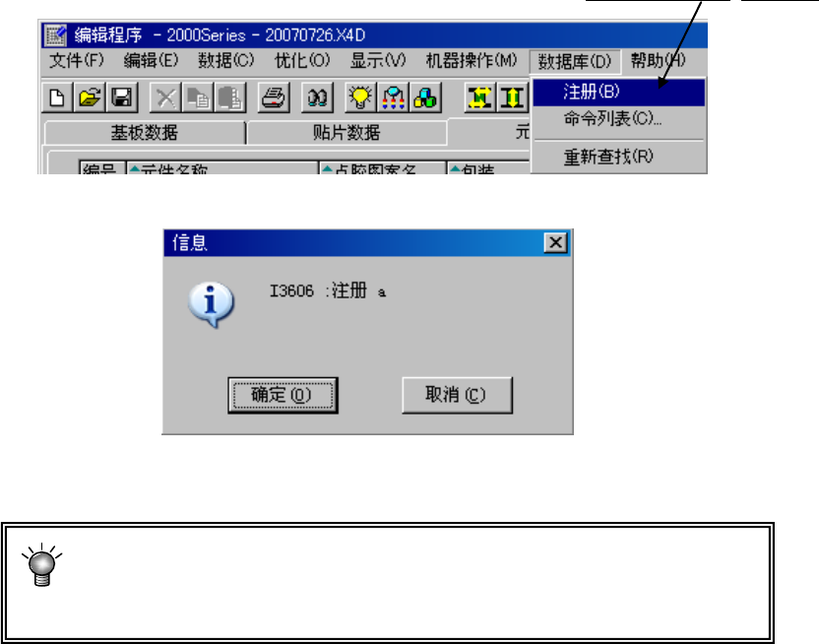This screenshot has width=819, height=644.
Task: Click the yellow light bulb toolbar icon
Action: (360, 97)
